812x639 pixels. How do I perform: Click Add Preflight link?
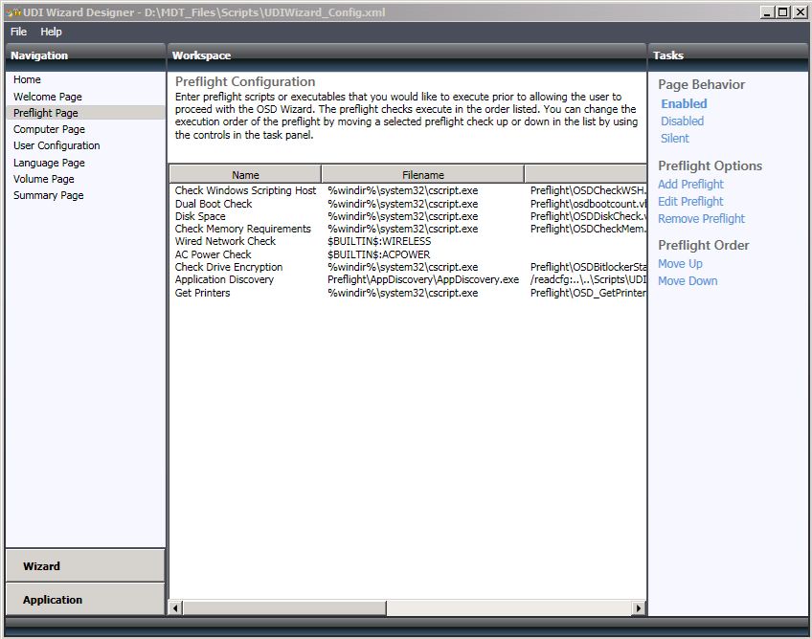[x=690, y=185]
